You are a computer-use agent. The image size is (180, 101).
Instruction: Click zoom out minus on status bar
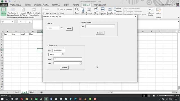click(158, 95)
